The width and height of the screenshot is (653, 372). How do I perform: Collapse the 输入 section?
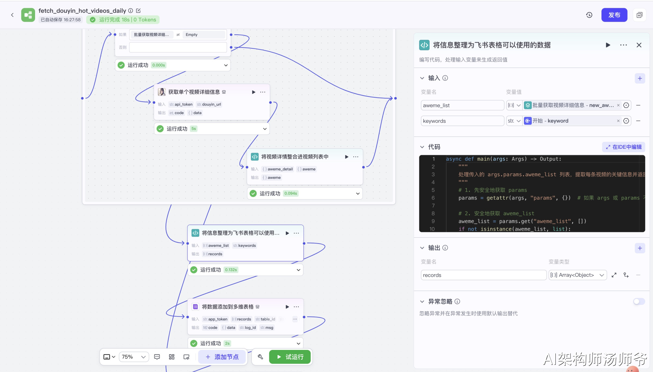coord(422,78)
